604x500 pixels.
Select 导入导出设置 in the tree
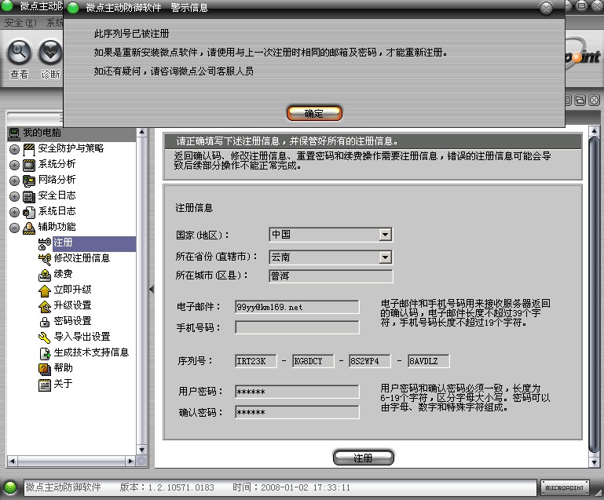(82, 337)
